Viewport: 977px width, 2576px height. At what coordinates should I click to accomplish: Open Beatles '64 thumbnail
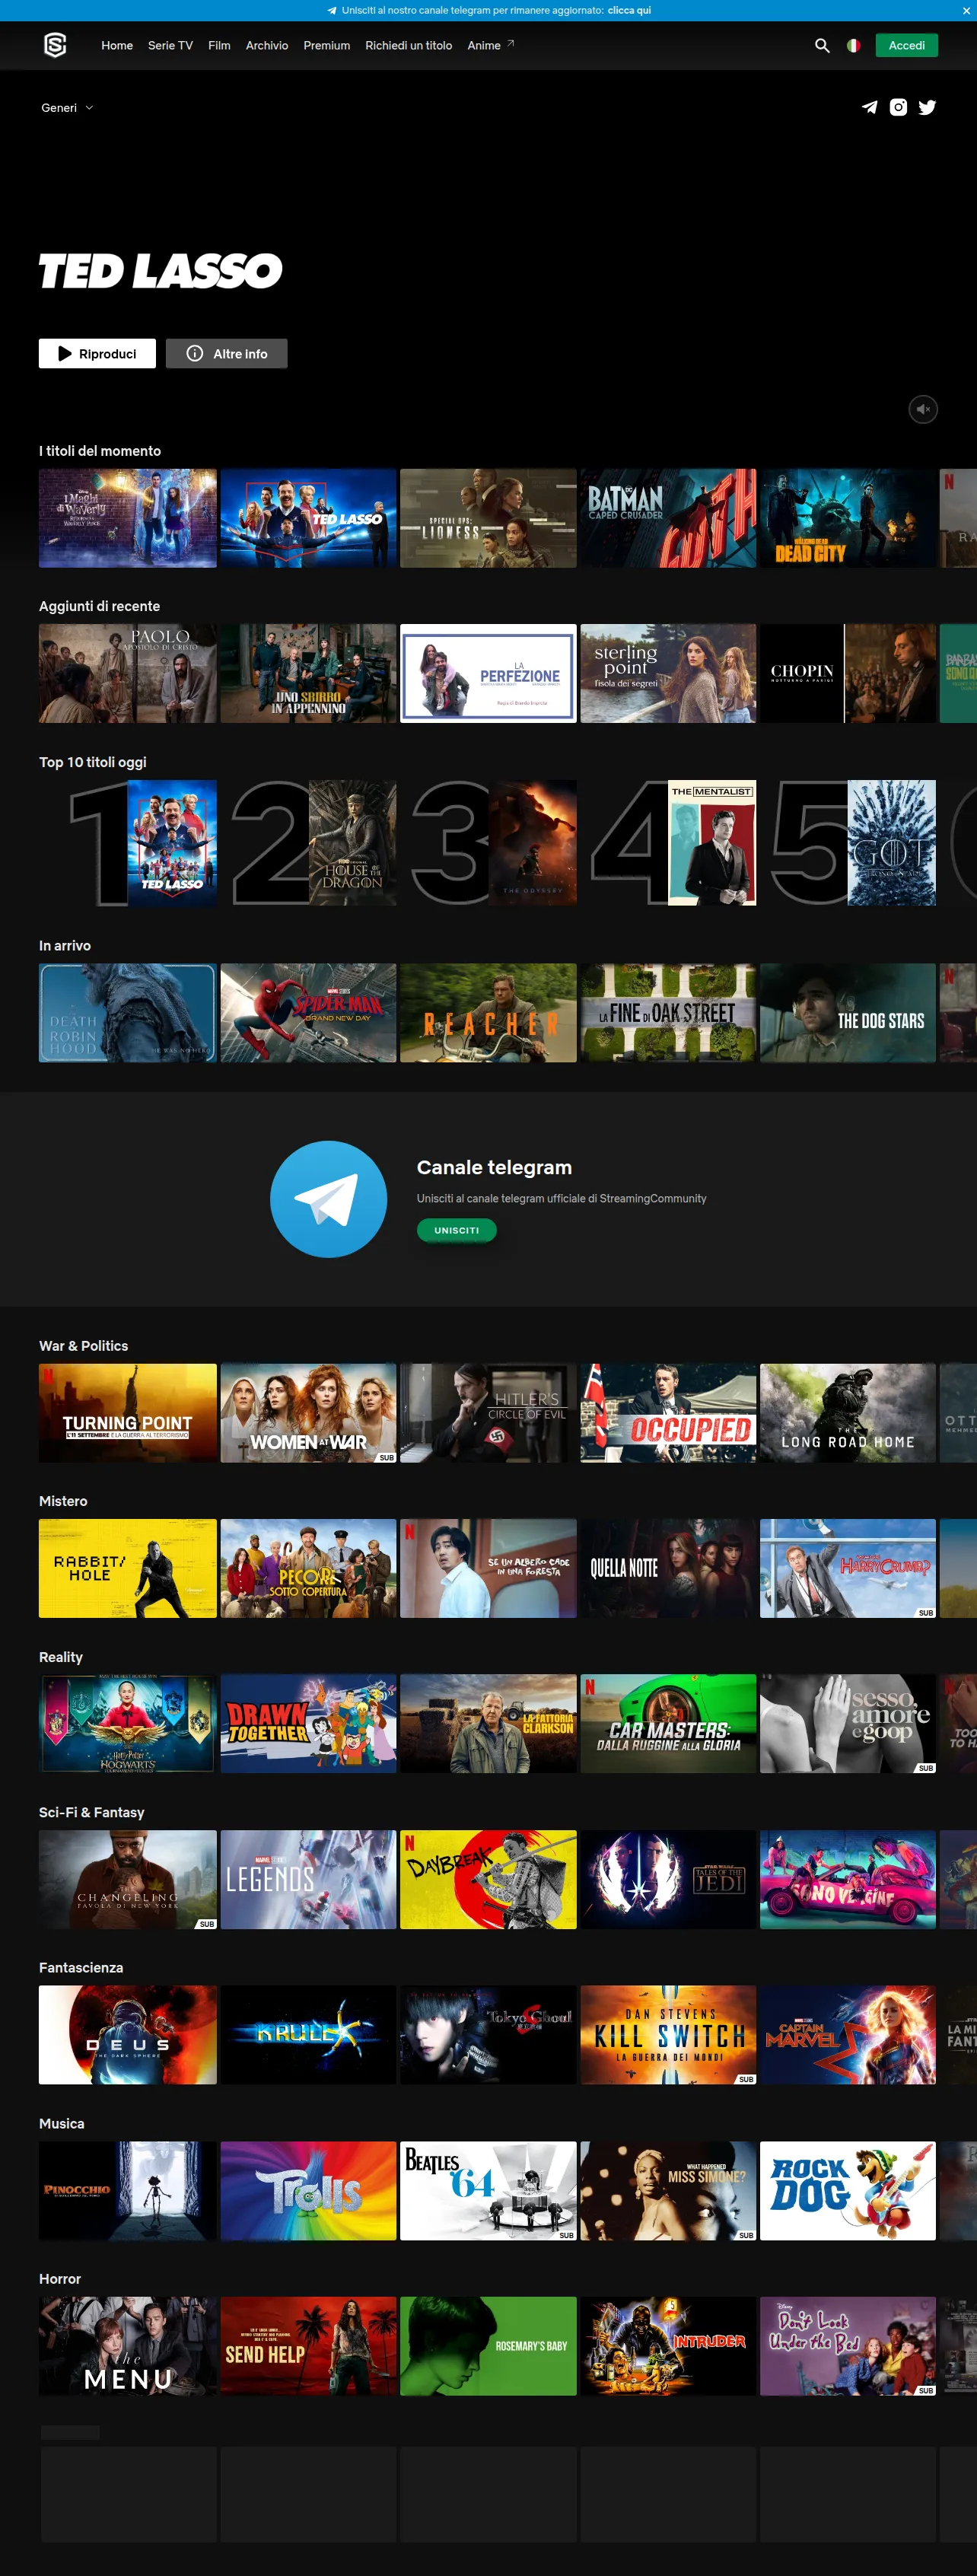488,2190
